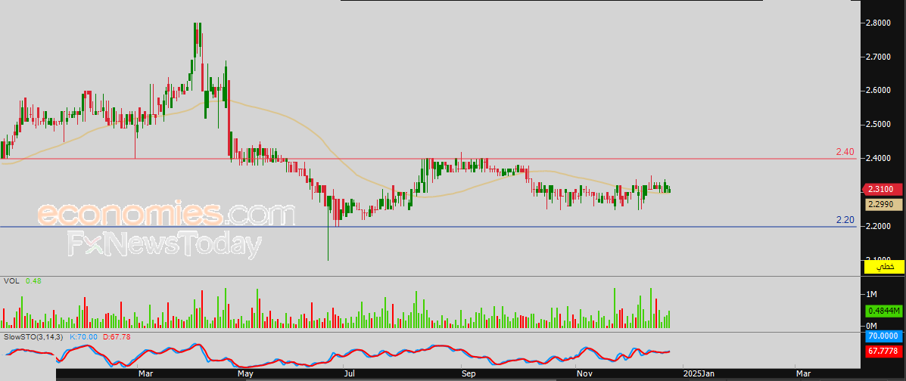Click the Sep label on time axis

click(469, 374)
